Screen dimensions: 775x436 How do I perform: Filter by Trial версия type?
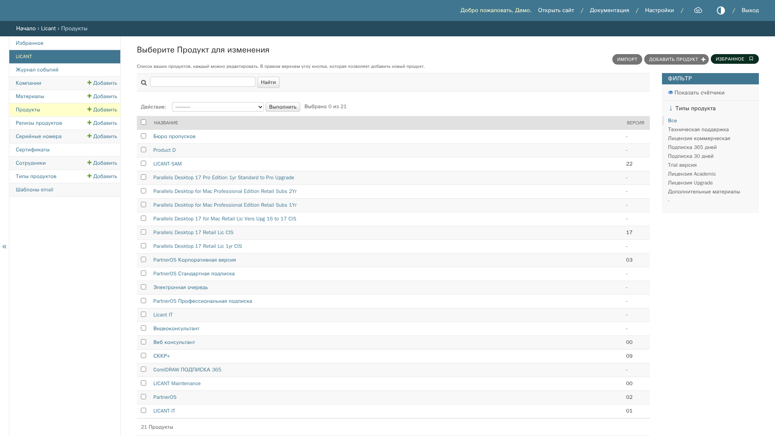(x=682, y=165)
